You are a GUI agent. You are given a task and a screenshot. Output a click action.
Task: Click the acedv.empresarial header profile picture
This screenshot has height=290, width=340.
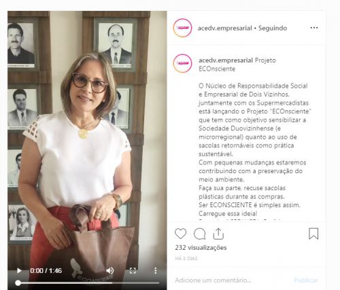pos(182,28)
